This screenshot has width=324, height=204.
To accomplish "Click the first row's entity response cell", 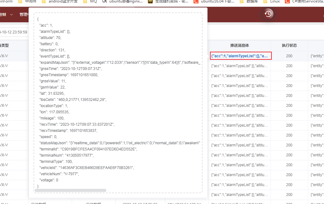I will pos(317,56).
